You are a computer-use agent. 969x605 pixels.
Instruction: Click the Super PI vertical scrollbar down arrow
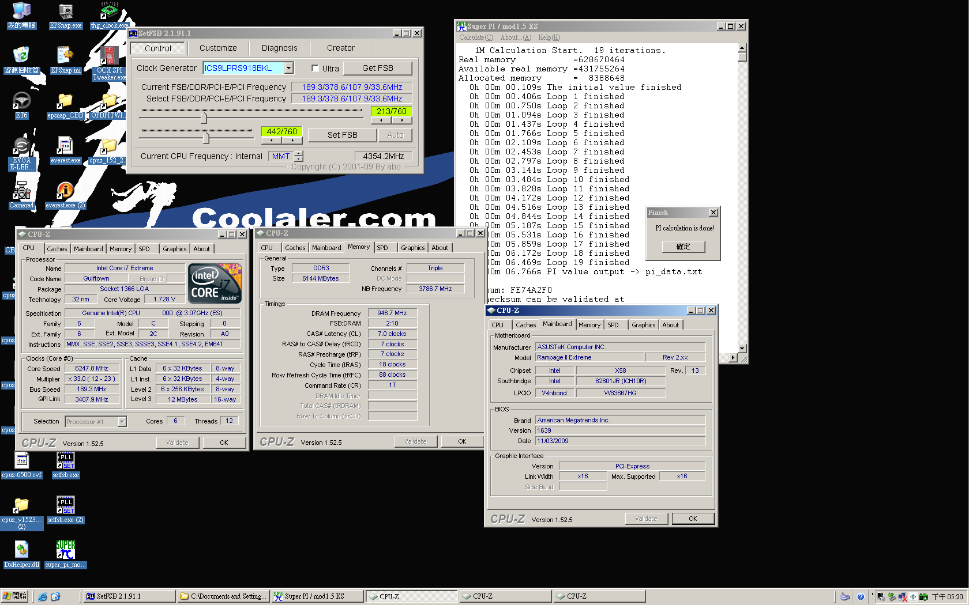pyautogui.click(x=742, y=349)
